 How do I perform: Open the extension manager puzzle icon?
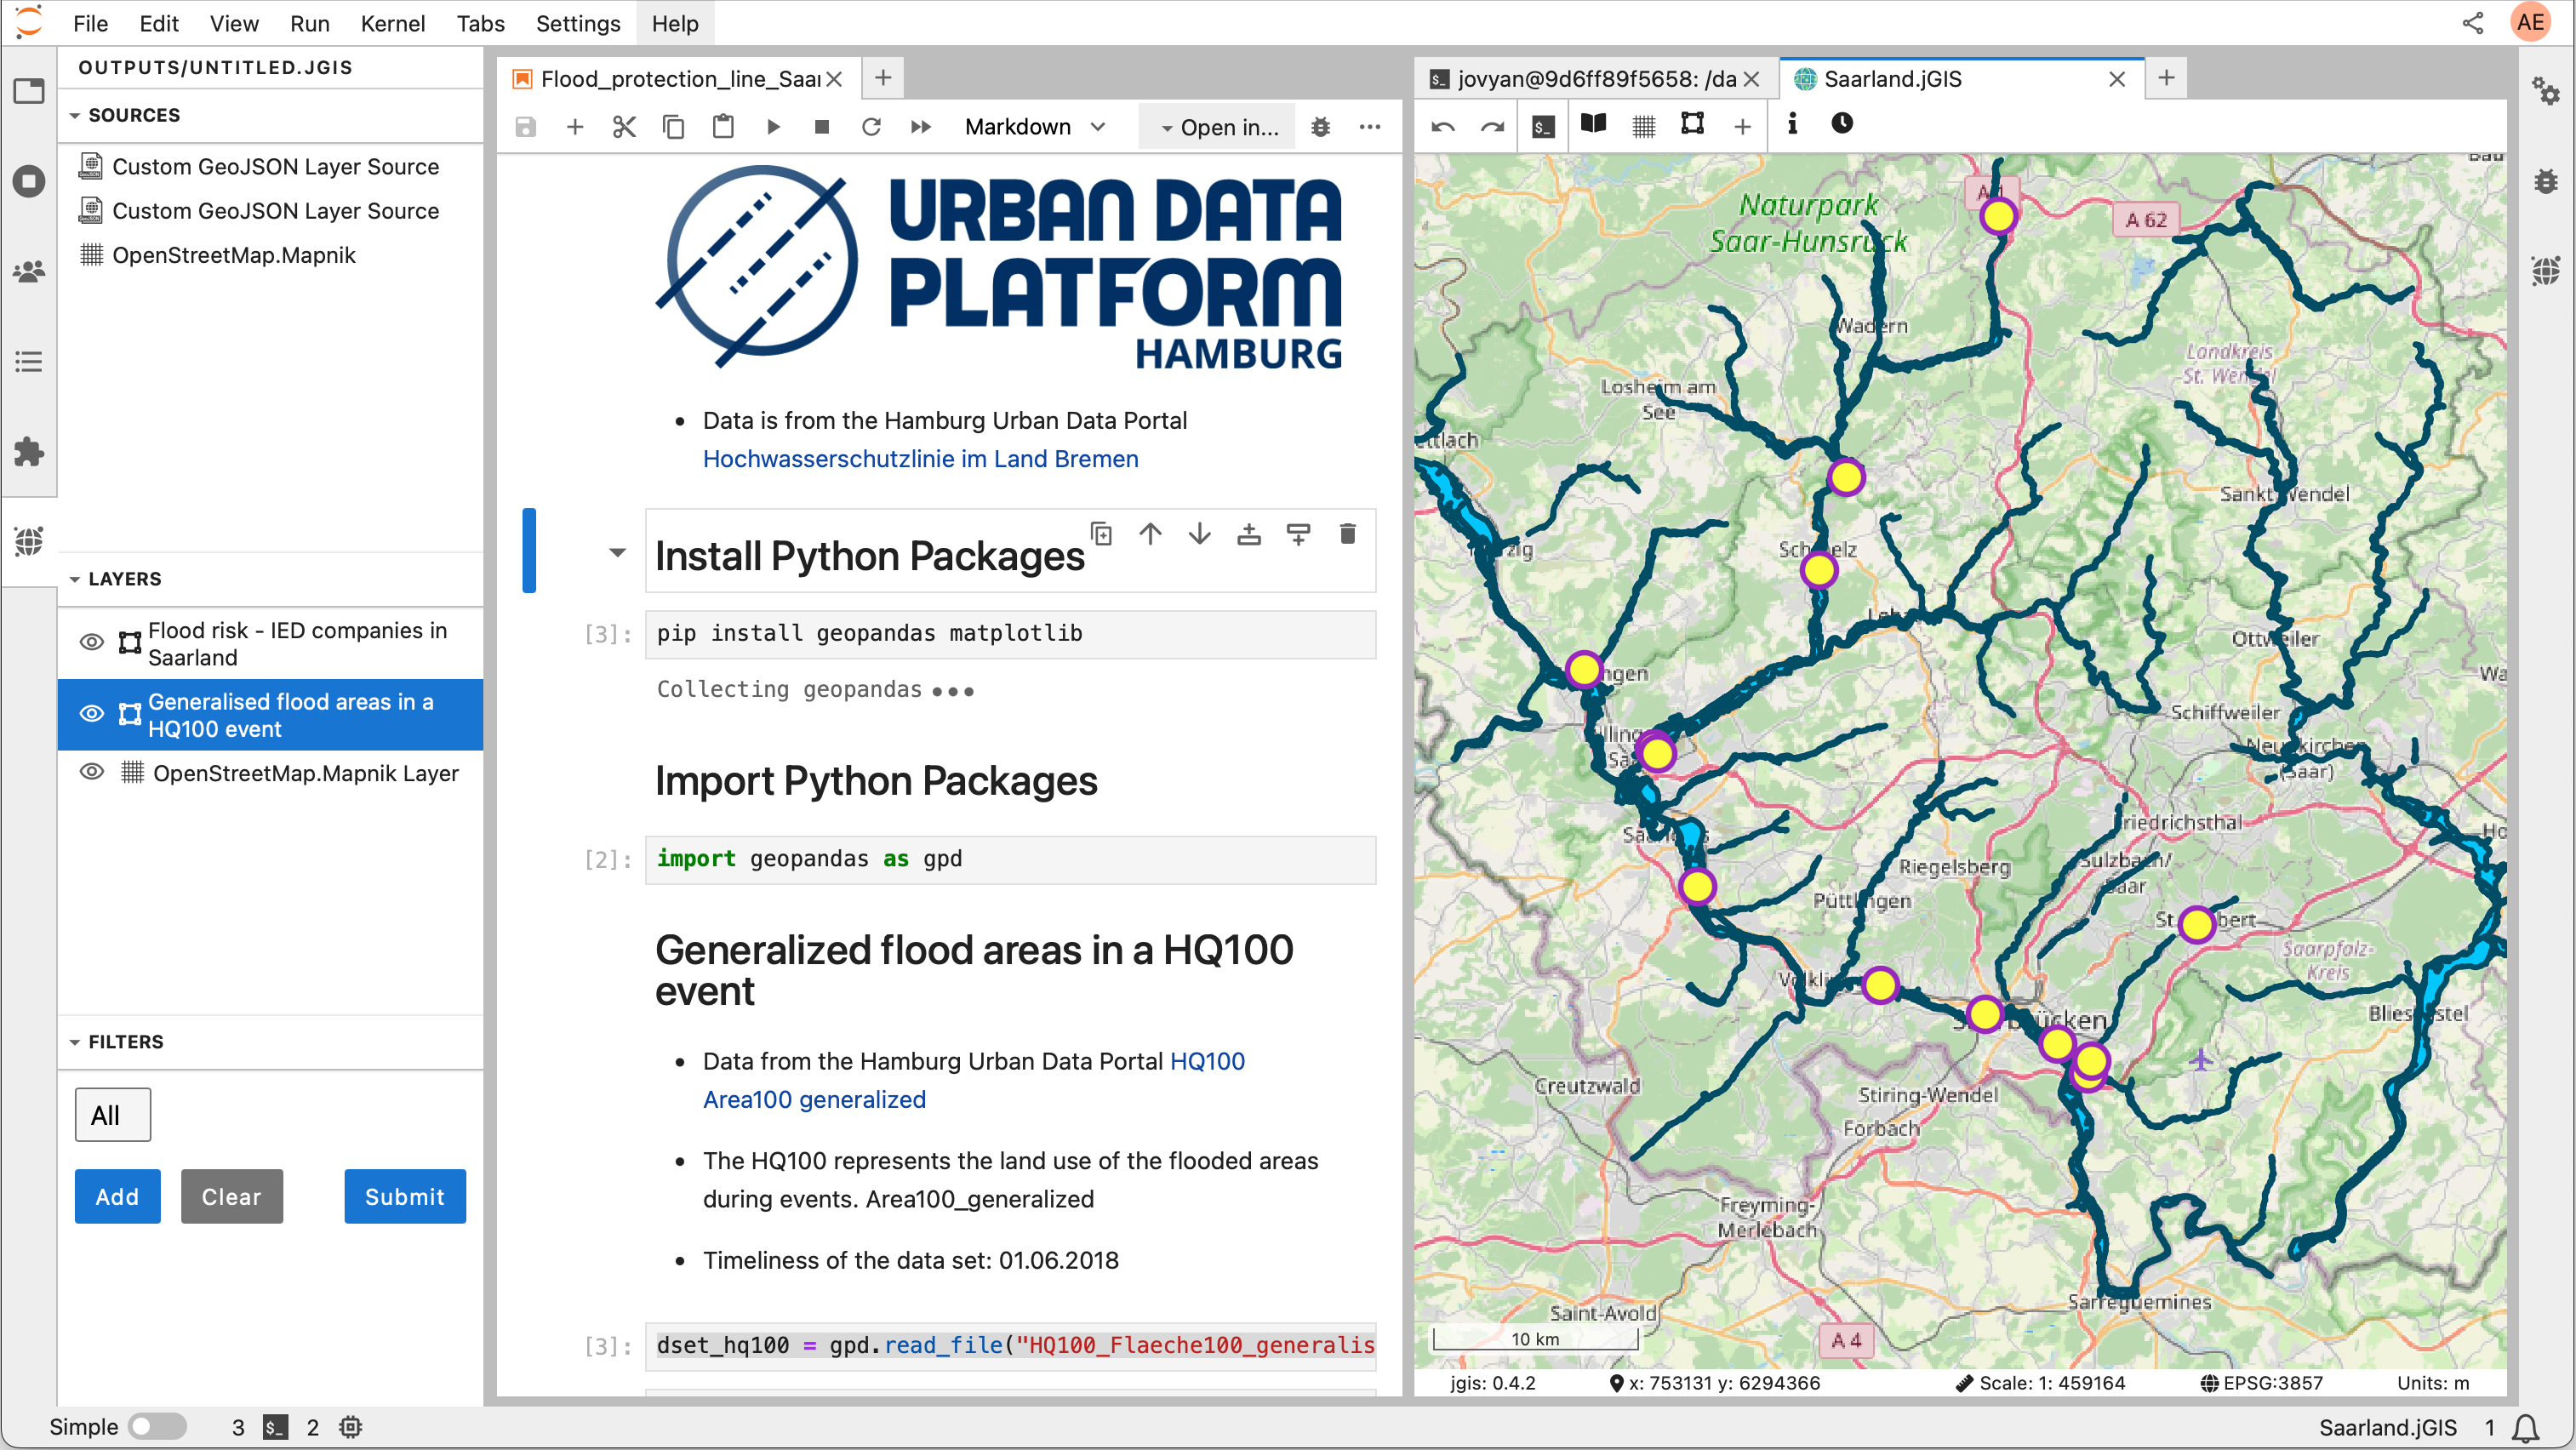tap(29, 451)
